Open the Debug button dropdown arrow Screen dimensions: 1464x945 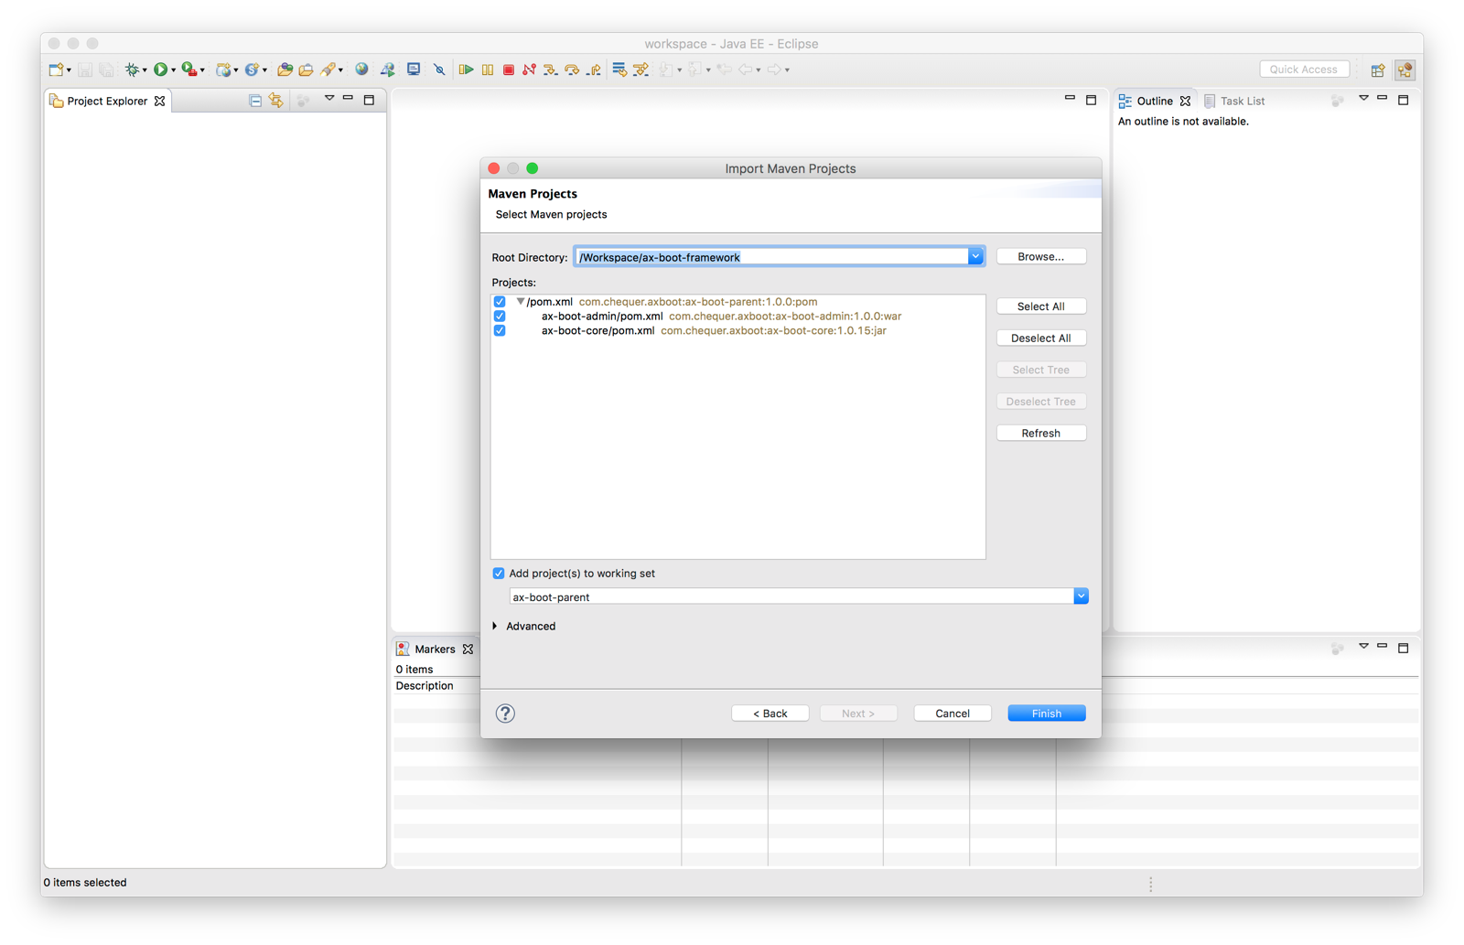[x=145, y=70]
